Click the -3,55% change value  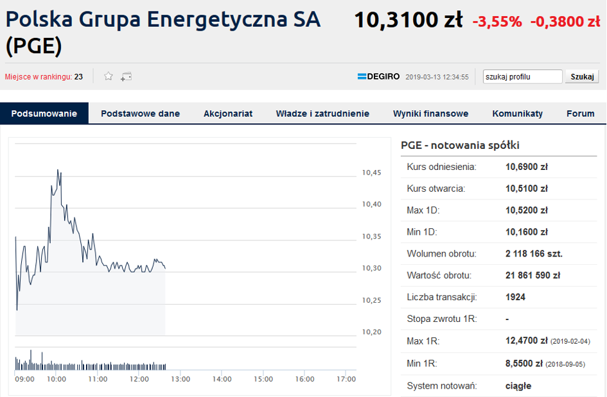[497, 22]
